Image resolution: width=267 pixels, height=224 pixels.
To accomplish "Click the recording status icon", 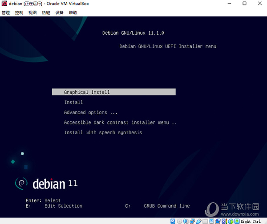I will pyautogui.click(x=218, y=221).
